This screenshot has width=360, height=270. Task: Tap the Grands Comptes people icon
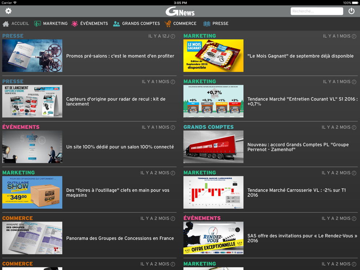(116, 24)
